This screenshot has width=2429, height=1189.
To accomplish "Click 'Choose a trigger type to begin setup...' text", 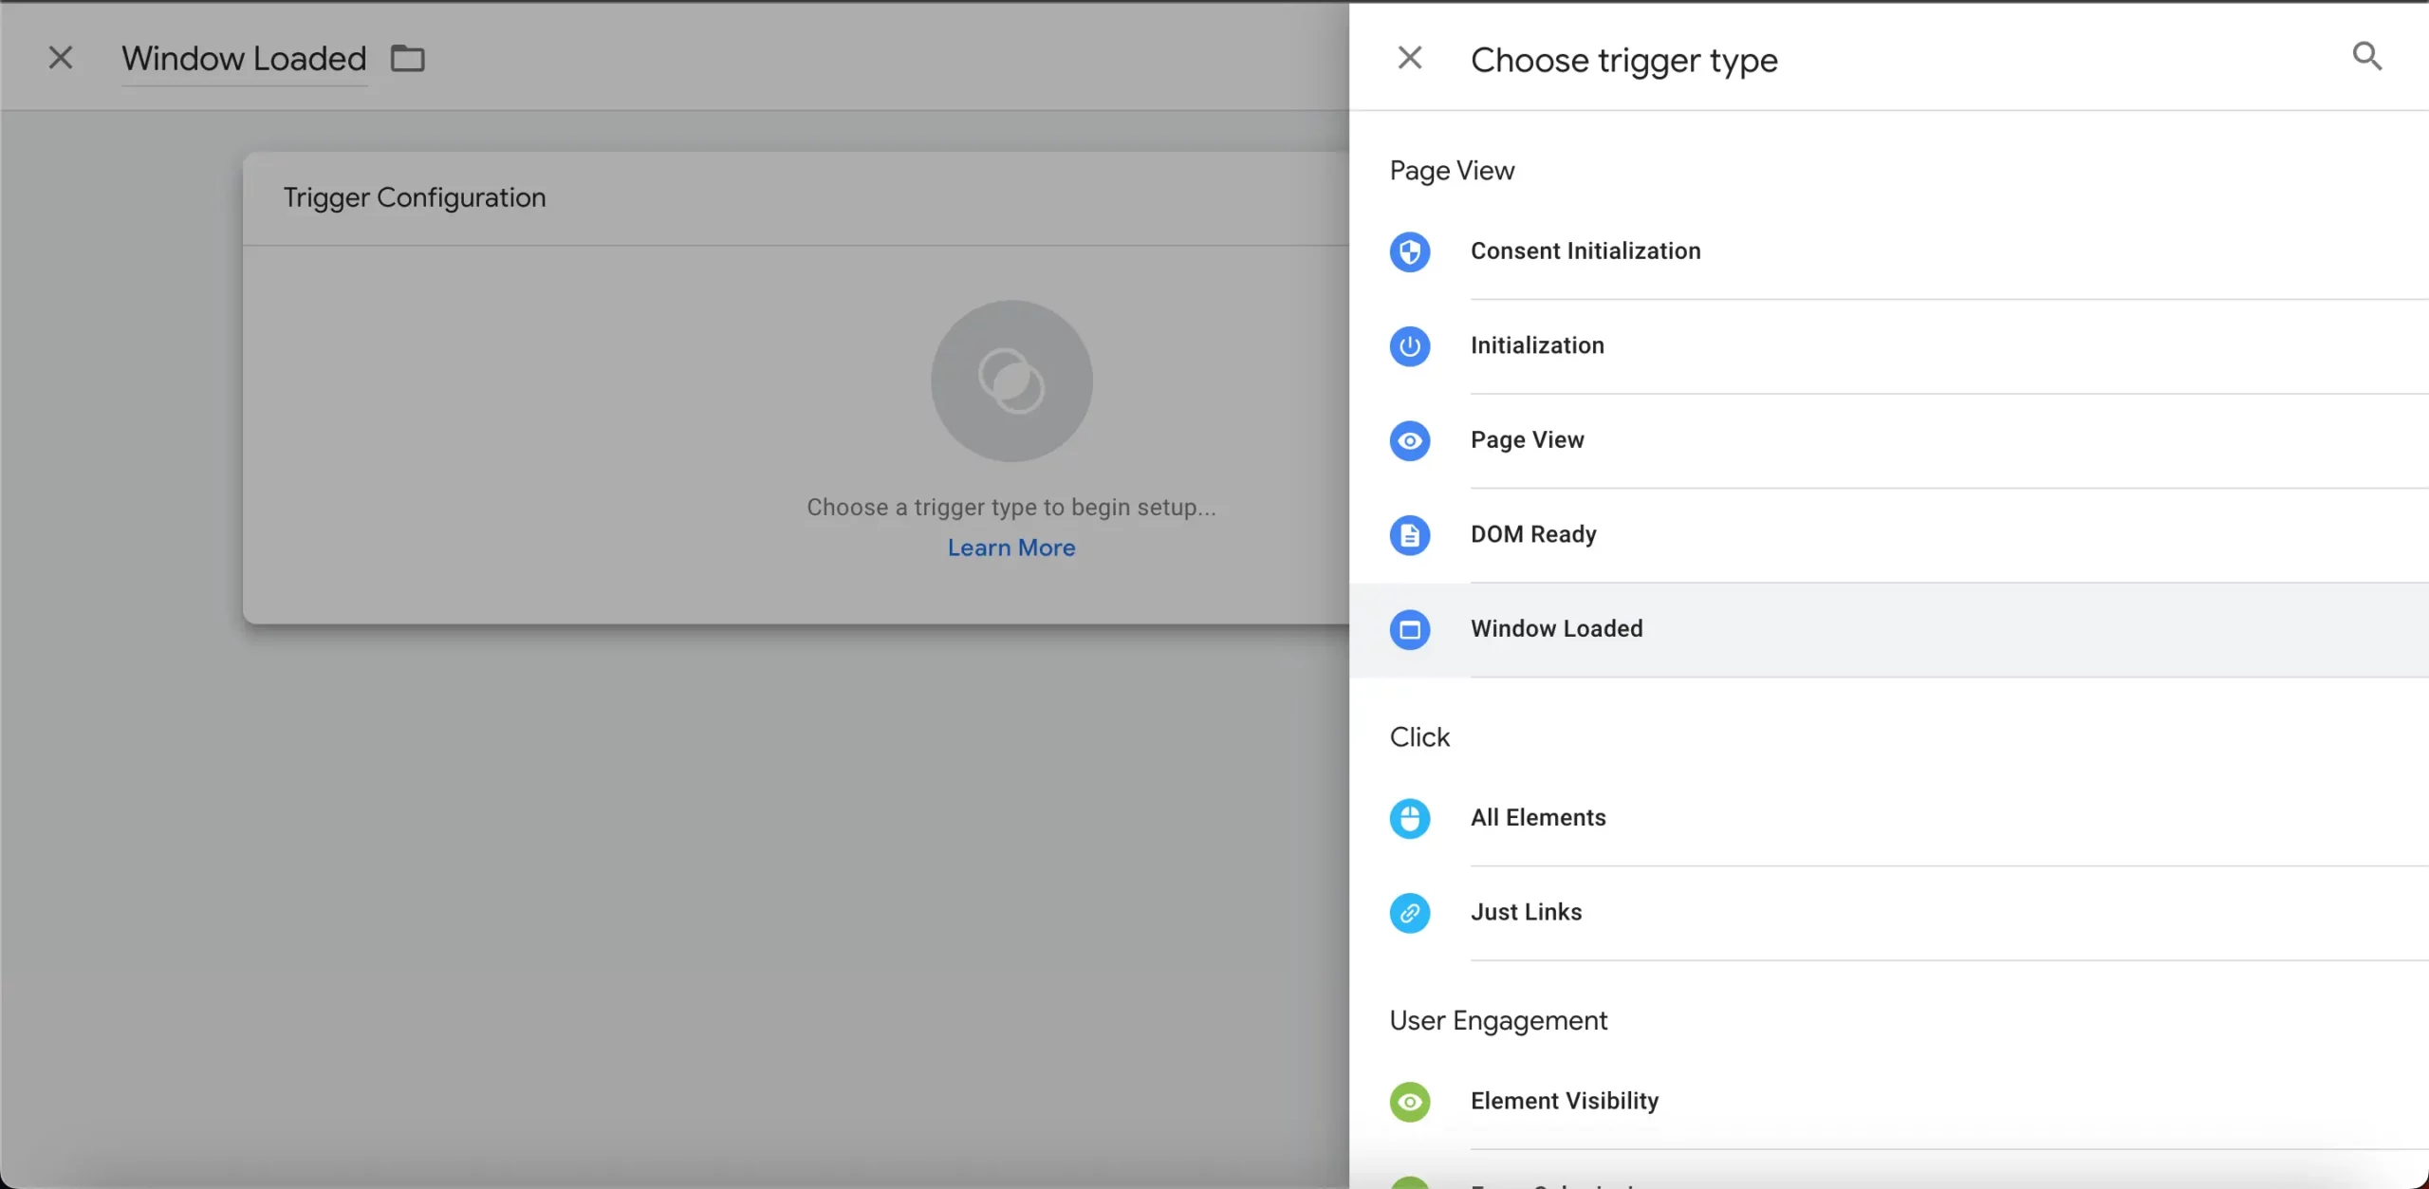I will click(1011, 508).
